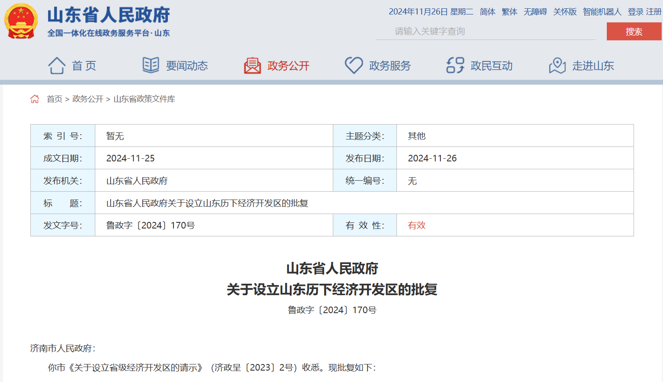Click the red envelope government affairs icon
Viewport: 663px width, 382px height.
[252, 66]
